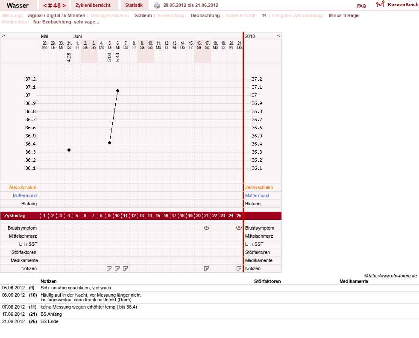Expand chart using top-left > arrow
Screen dimensions: 419x338
3,35
